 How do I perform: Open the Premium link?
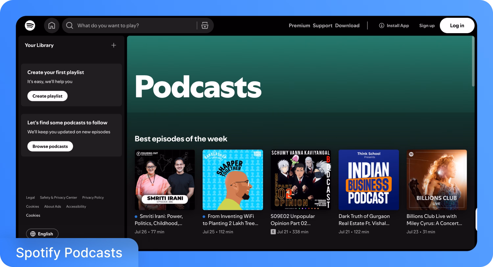click(x=299, y=25)
